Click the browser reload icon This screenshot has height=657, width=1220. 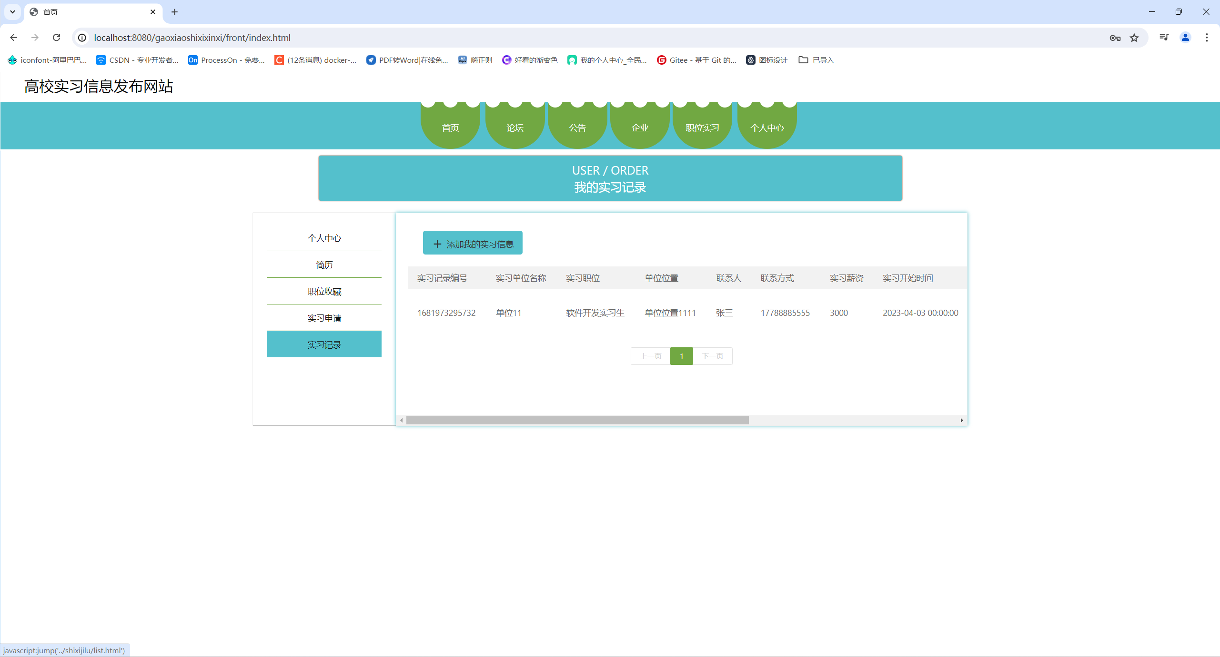click(x=56, y=38)
